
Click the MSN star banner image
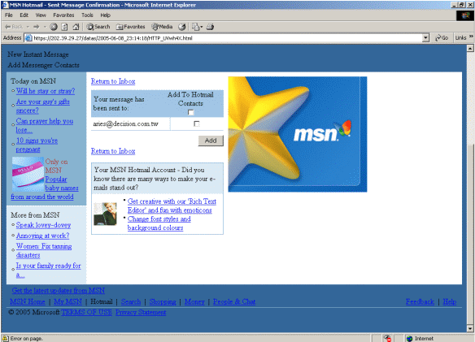[x=298, y=134]
